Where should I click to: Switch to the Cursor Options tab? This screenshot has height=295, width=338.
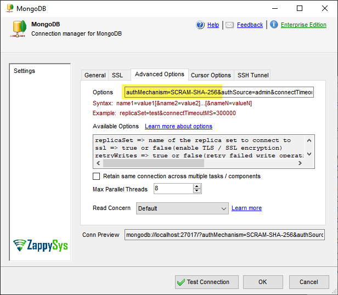[x=211, y=75]
